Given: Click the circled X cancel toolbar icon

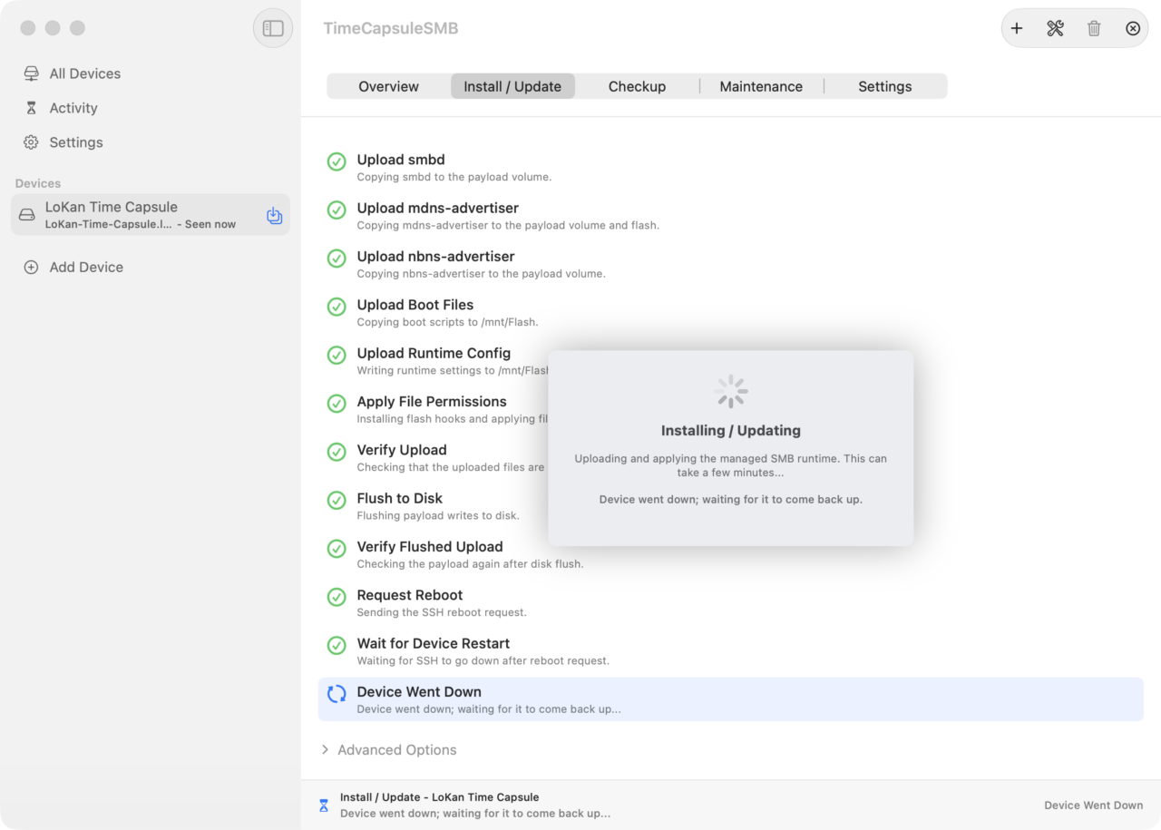Looking at the screenshot, I should (x=1133, y=29).
